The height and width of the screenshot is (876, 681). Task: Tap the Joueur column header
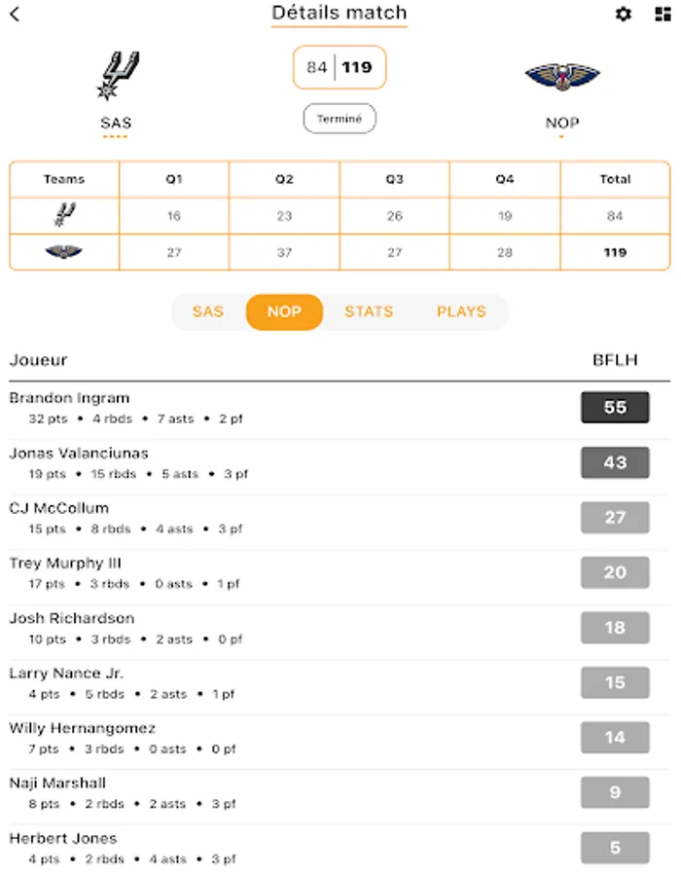(39, 360)
